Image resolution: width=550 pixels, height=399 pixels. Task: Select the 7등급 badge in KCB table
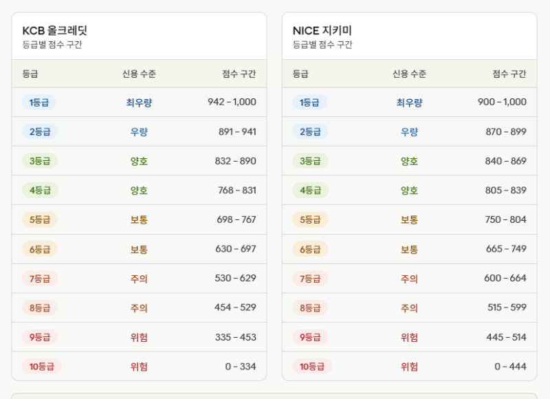(40, 279)
